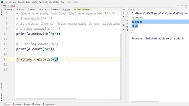Image resolution: width=189 pixels, height=106 pixels.
Task: Go to previous highlighted error arrow
Action: click(117, 13)
